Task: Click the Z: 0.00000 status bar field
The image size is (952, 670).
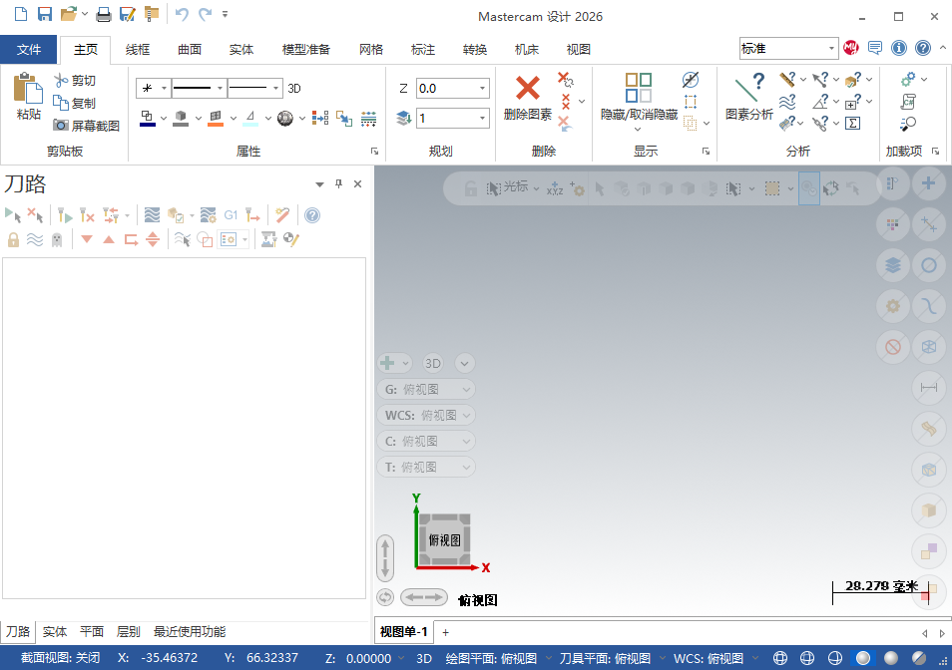Action: [359, 658]
